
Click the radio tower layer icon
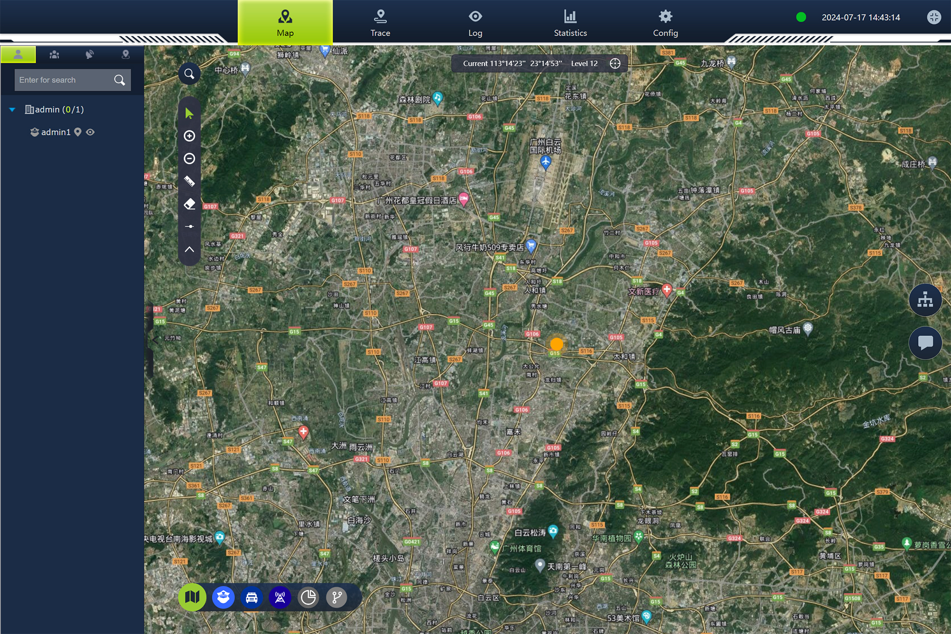[x=280, y=597]
